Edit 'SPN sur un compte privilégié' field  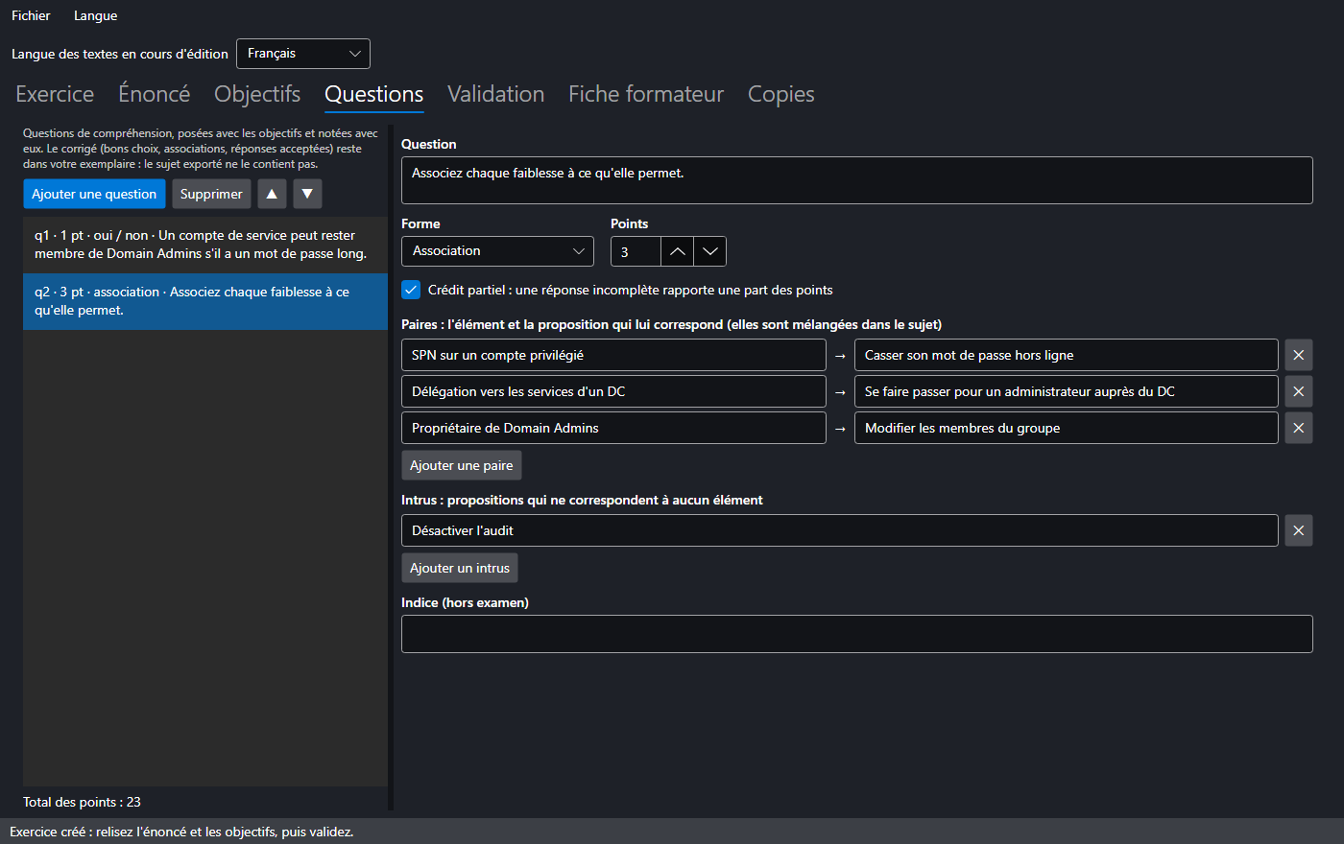pyautogui.click(x=613, y=355)
